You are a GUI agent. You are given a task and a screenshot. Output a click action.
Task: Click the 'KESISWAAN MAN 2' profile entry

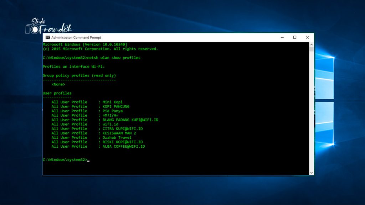click(x=119, y=133)
